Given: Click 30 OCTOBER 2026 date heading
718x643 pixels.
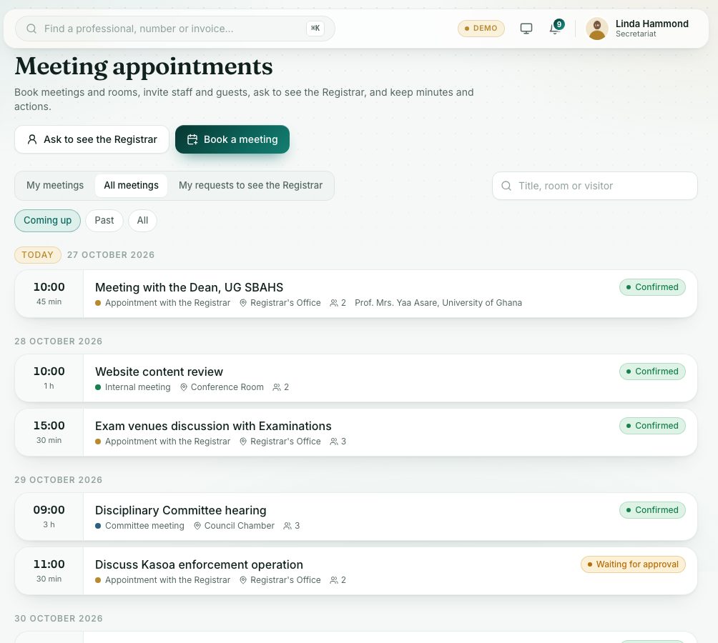Looking at the screenshot, I should click(58, 618).
